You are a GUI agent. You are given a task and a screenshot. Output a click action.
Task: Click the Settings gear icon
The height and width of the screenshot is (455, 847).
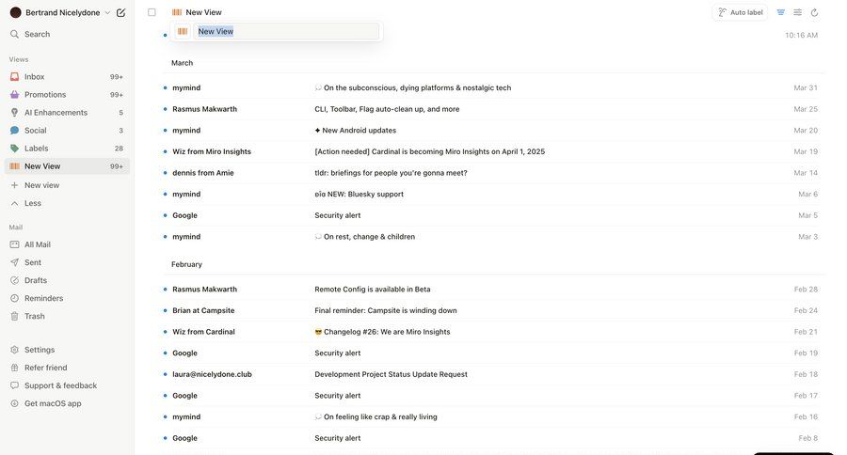pyautogui.click(x=14, y=350)
